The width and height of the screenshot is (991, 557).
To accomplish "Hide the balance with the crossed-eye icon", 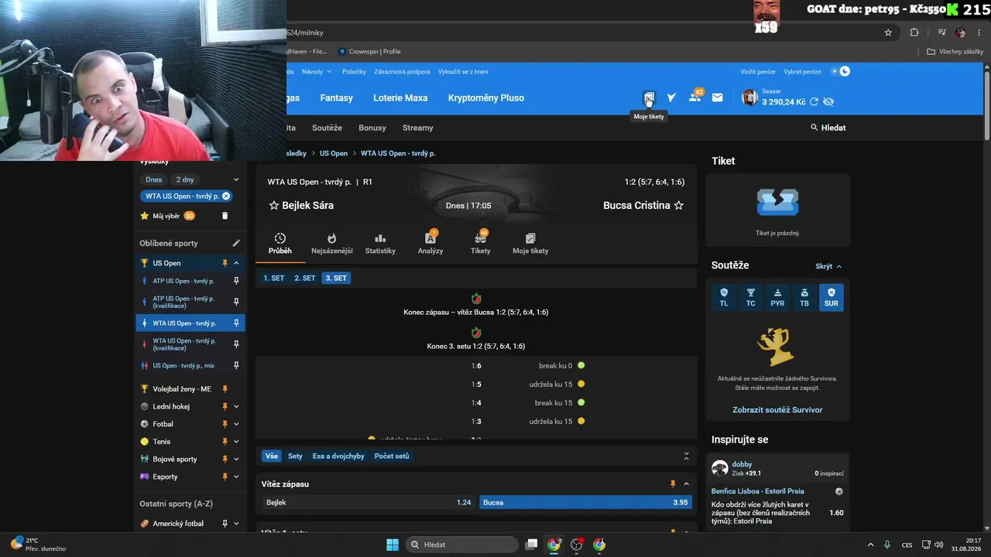I will click(x=828, y=102).
